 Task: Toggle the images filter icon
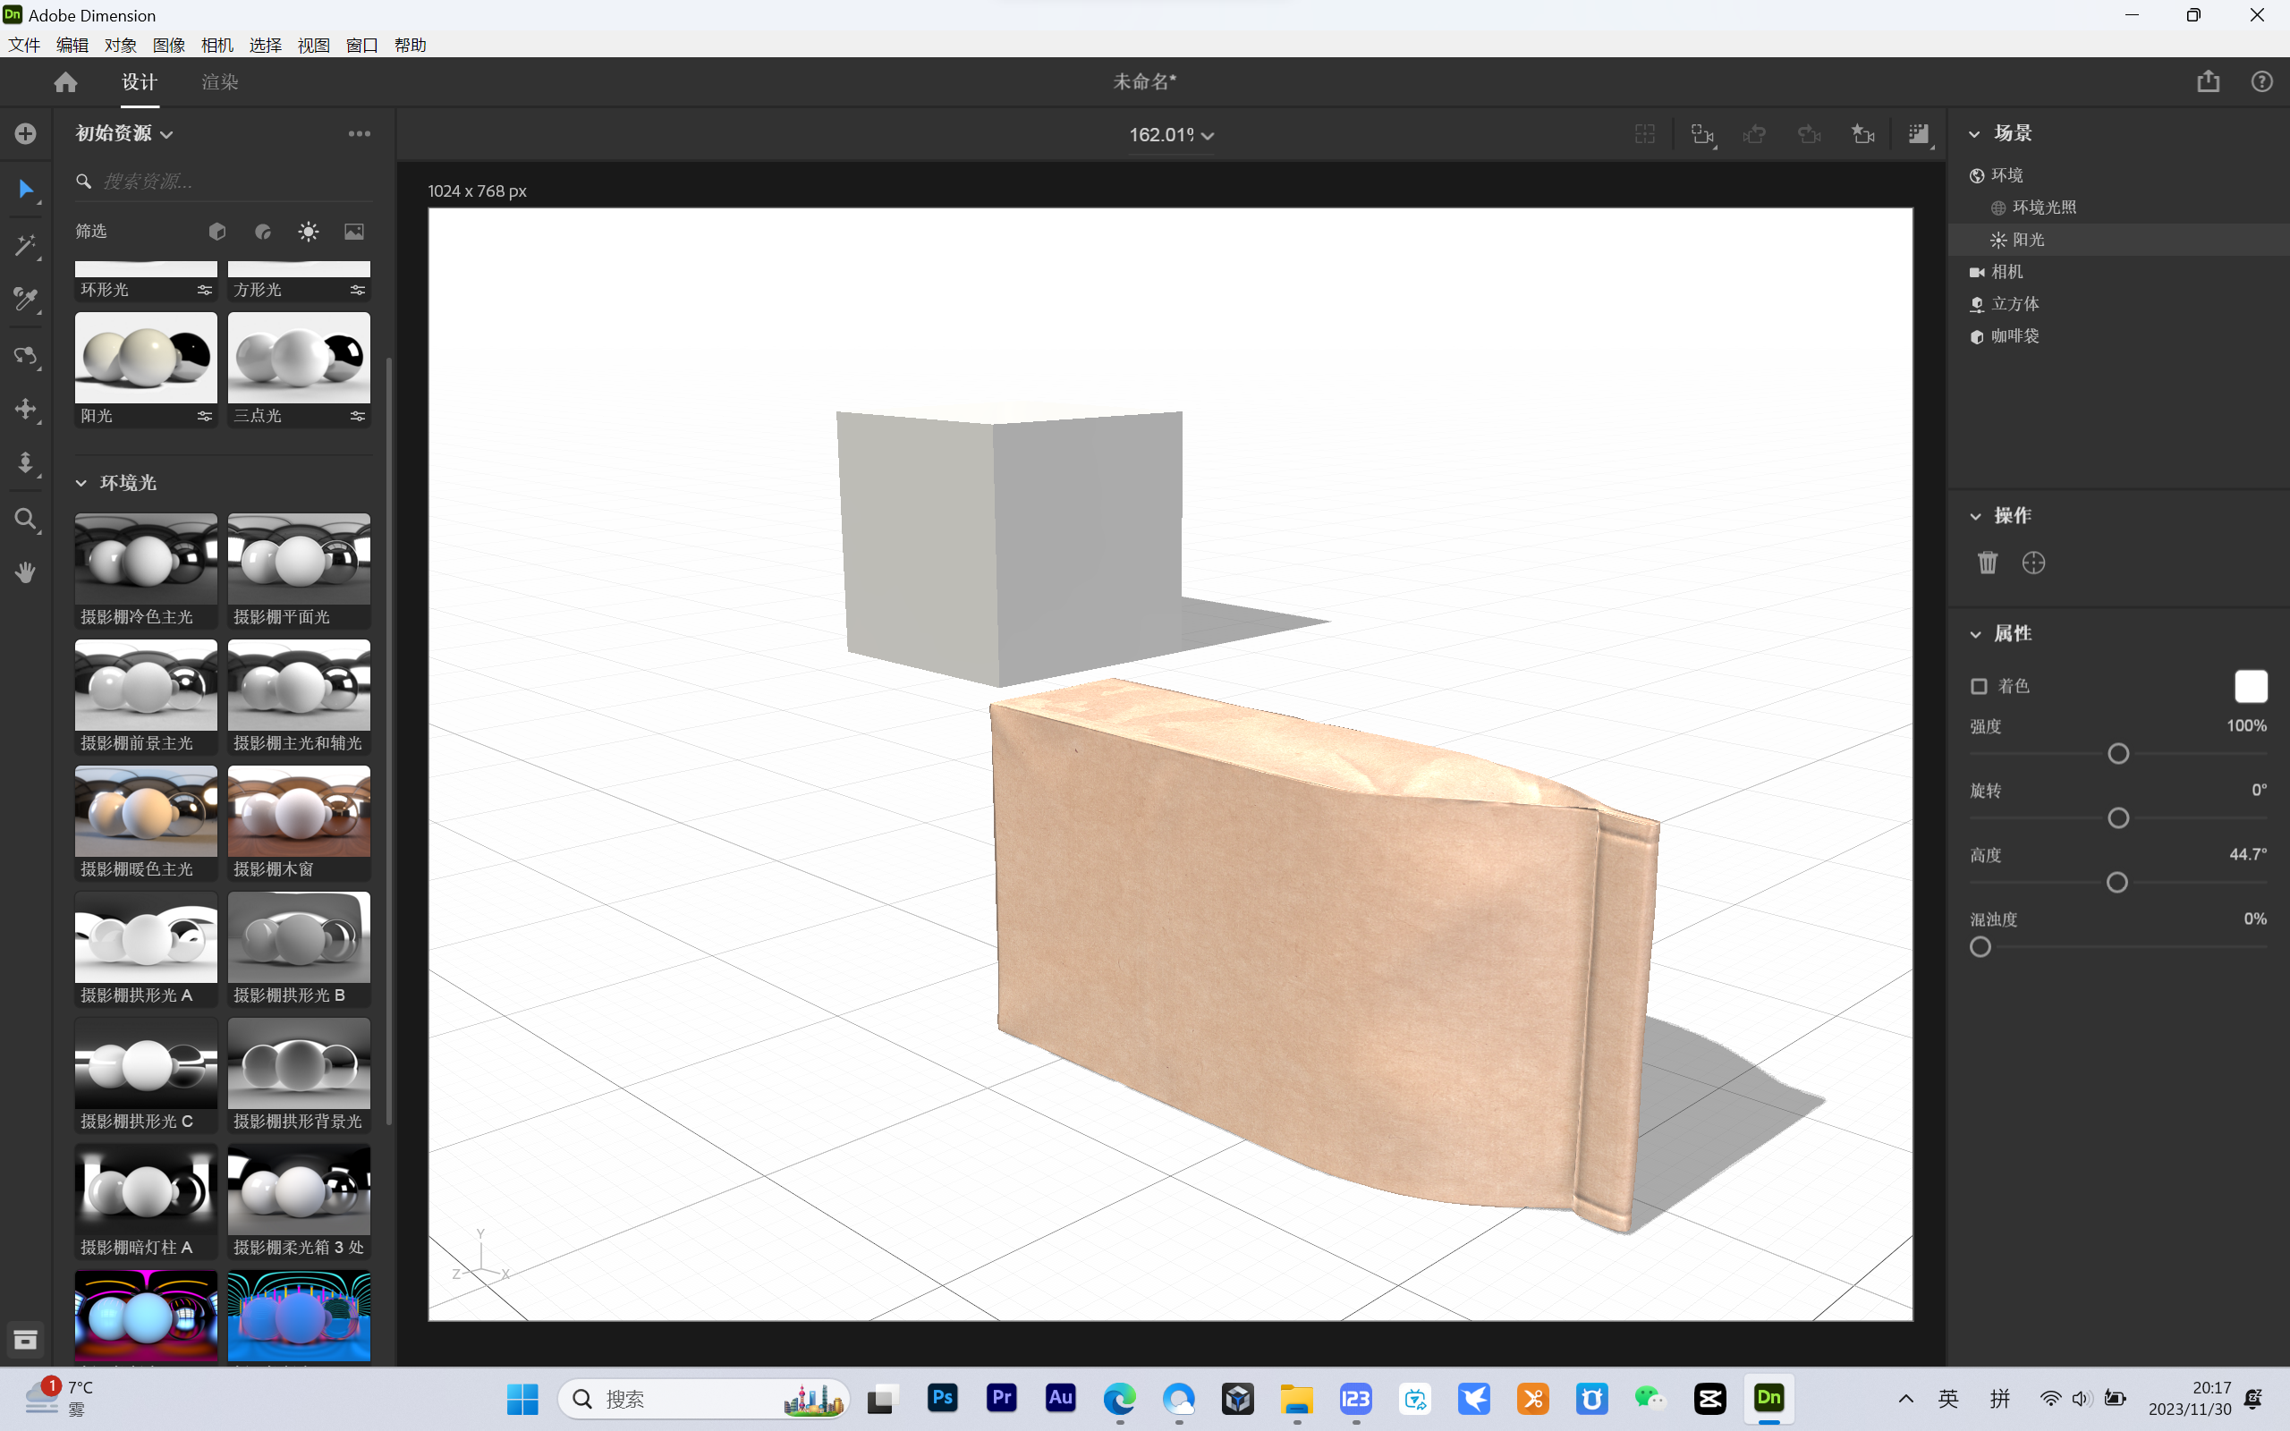[354, 231]
